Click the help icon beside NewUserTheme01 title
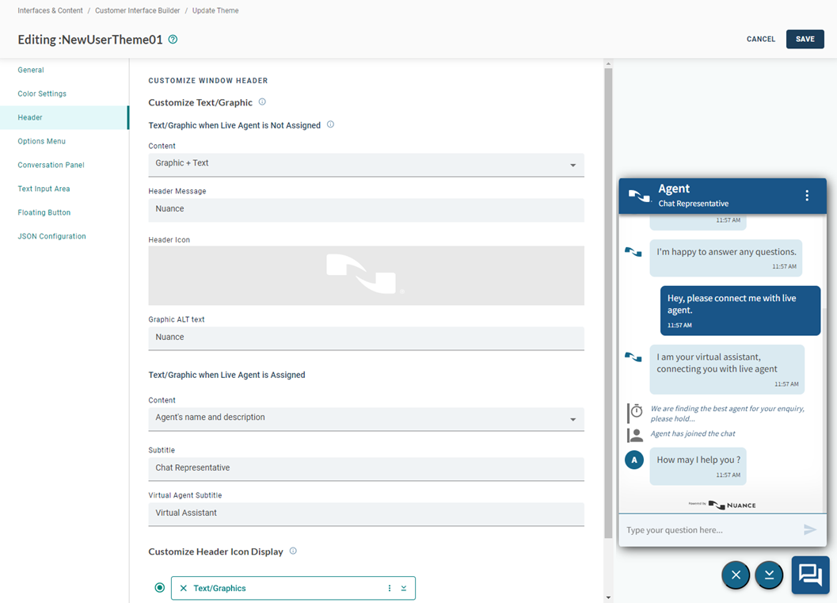Viewport: 837px width, 603px height. pos(173,40)
